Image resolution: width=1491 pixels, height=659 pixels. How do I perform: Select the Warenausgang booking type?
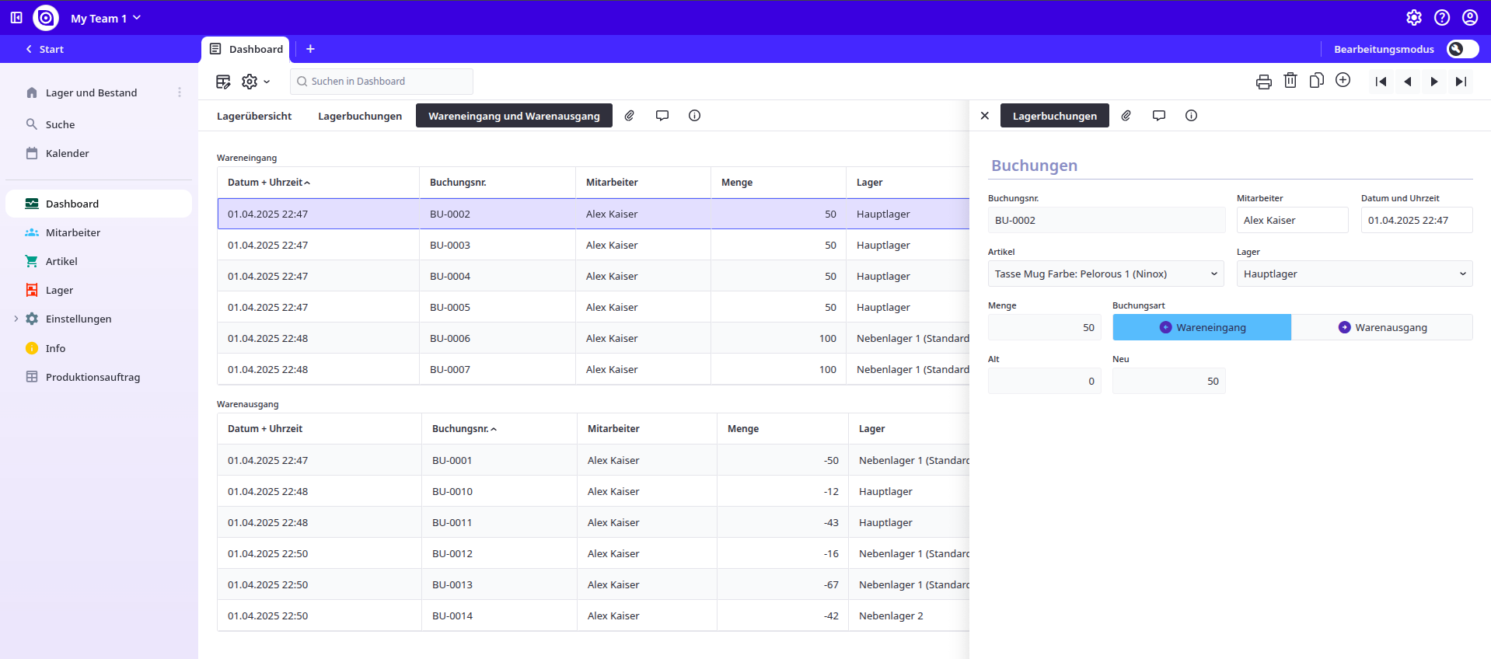click(1382, 327)
